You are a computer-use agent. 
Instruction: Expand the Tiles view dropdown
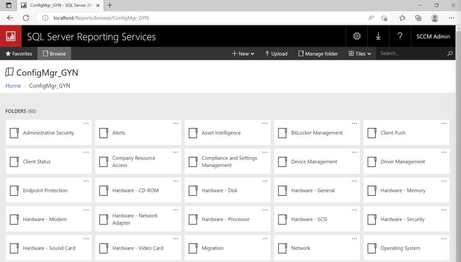pyautogui.click(x=360, y=54)
